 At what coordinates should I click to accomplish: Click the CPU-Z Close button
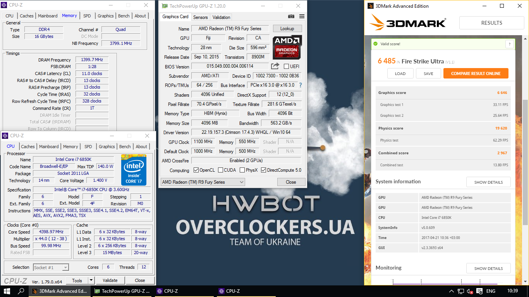click(140, 280)
